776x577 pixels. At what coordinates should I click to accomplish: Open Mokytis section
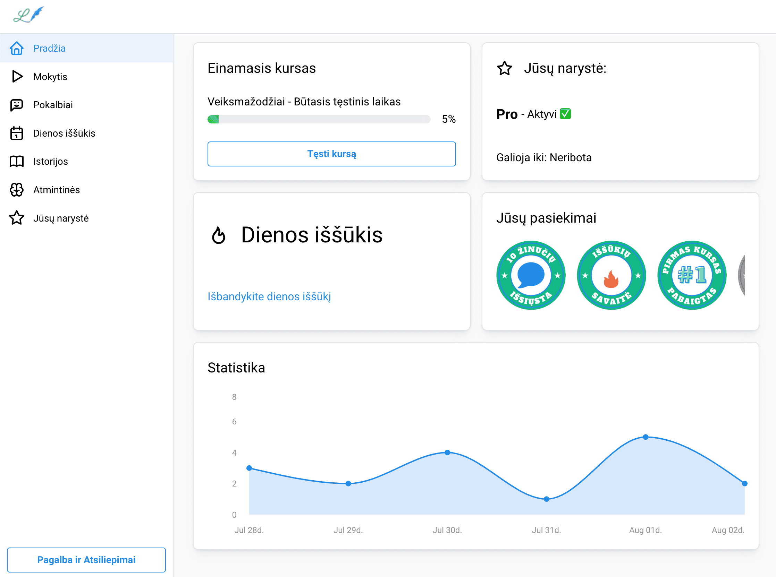click(x=86, y=77)
